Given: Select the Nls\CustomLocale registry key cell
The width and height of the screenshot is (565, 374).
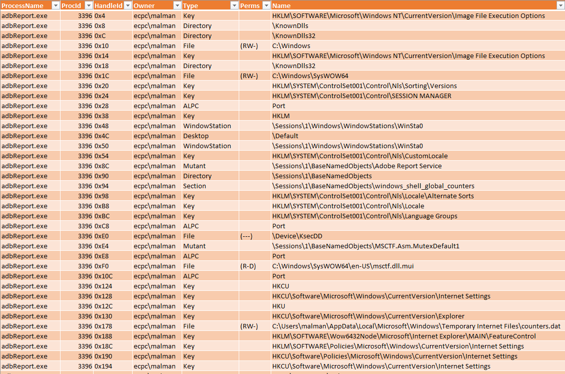Looking at the screenshot, I should click(418, 156).
